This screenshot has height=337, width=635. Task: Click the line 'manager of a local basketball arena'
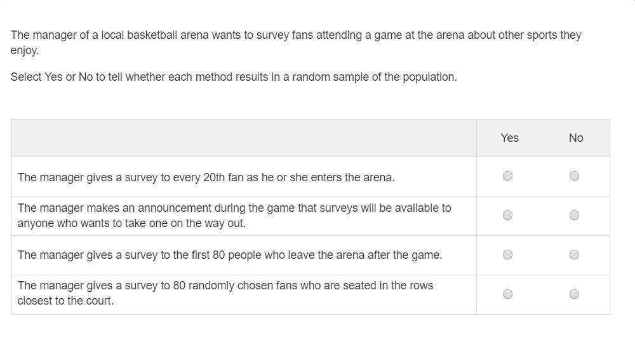[296, 35]
